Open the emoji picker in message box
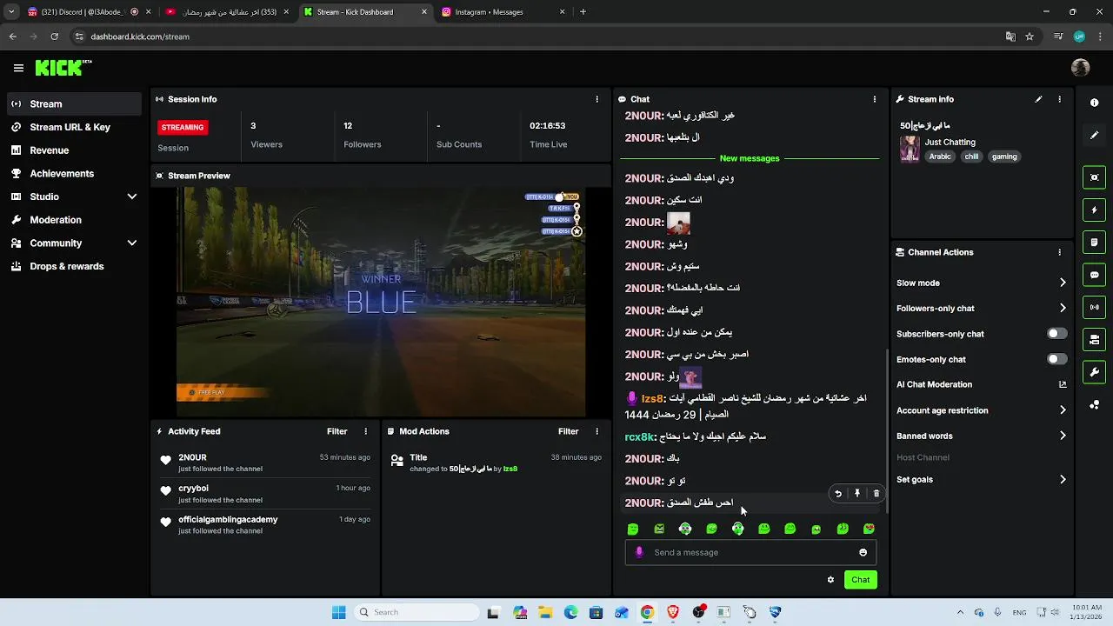This screenshot has width=1113, height=626. click(x=863, y=552)
